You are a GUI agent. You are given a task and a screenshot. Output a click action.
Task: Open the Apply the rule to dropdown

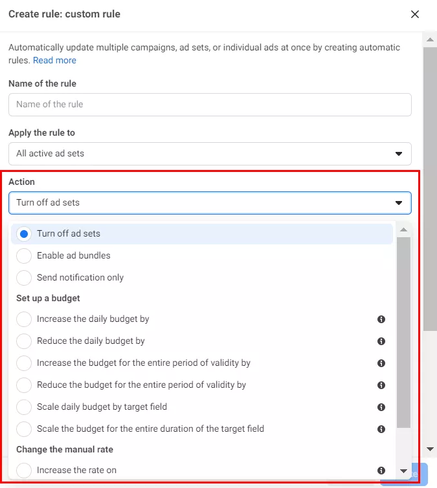click(x=210, y=154)
